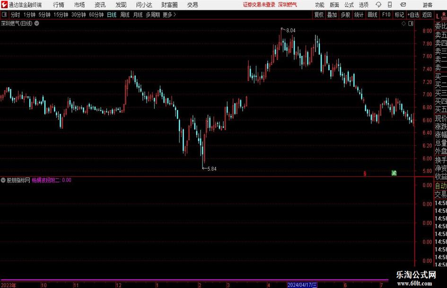The width and height of the screenshot is (447, 288).
Task: Open the 问小达 menu
Action: tap(144, 5)
